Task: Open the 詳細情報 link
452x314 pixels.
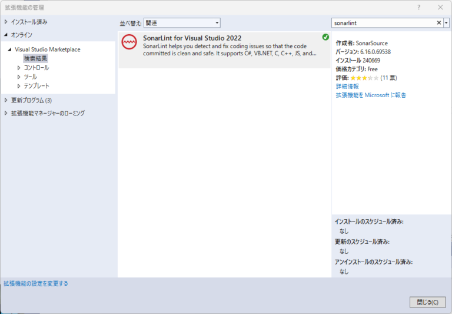Action: [x=347, y=86]
